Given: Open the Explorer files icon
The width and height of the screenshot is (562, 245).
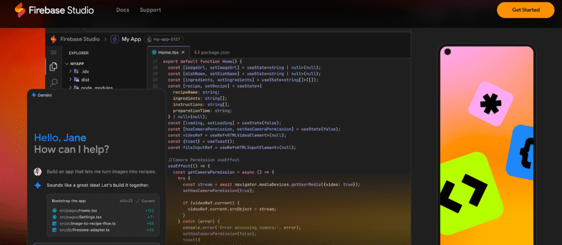Looking at the screenshot, I should [x=53, y=67].
